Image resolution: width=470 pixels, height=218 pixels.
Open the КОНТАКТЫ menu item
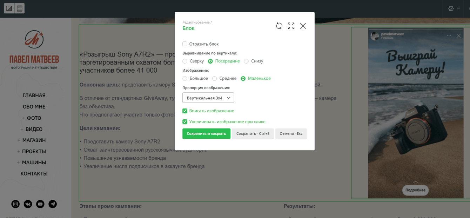tap(34, 174)
